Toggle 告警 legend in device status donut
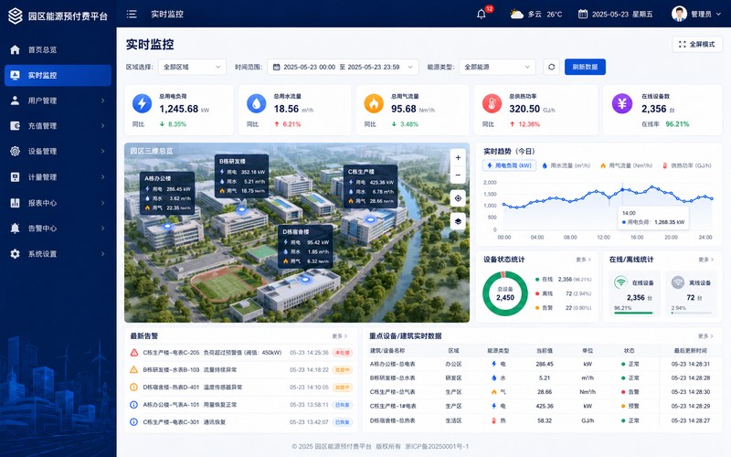The image size is (731, 457). pos(563,308)
